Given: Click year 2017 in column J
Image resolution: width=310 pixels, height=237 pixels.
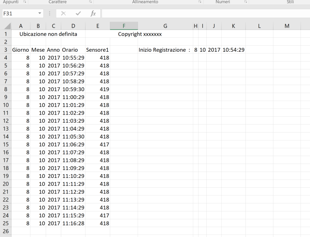Looking at the screenshot, I should point(214,50).
